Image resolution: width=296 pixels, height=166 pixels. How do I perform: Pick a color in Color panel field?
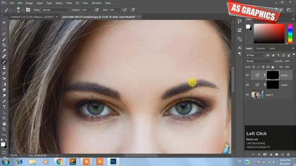click(x=269, y=34)
